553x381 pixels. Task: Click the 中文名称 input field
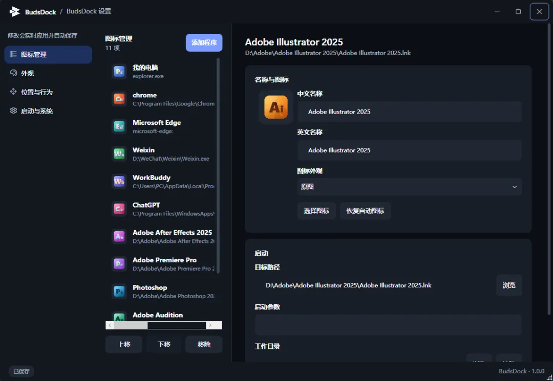tap(409, 111)
